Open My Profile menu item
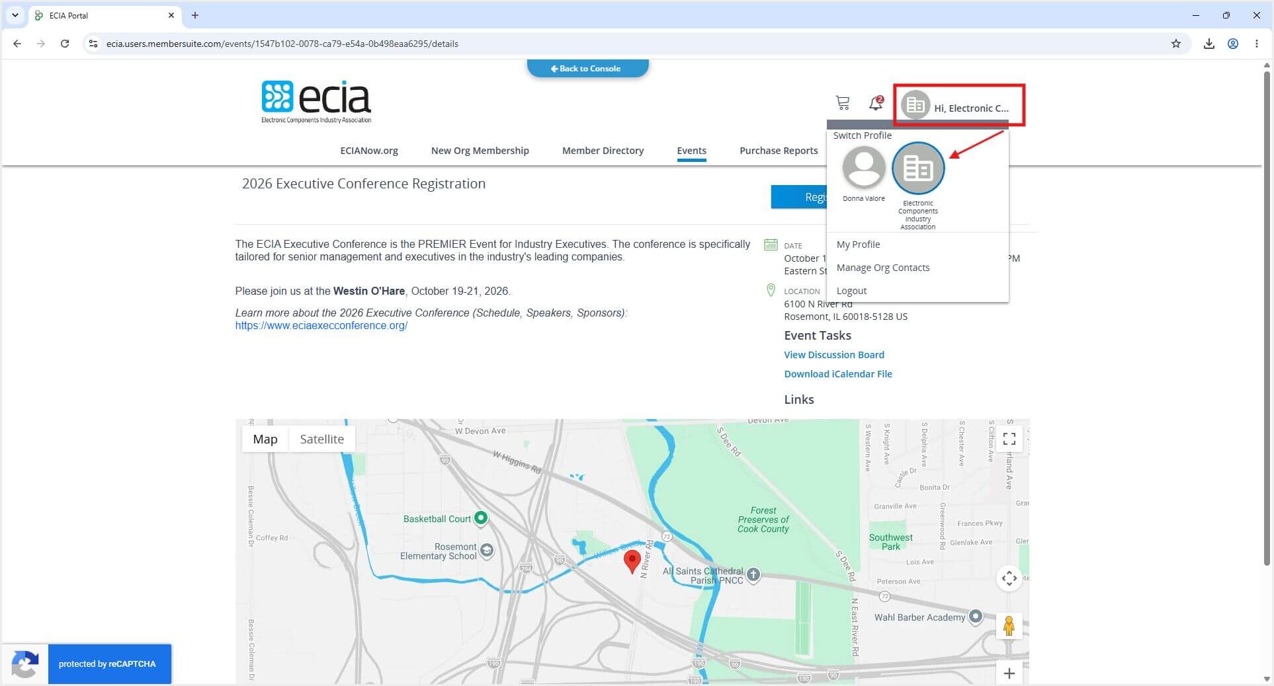This screenshot has width=1274, height=686. pyautogui.click(x=858, y=245)
